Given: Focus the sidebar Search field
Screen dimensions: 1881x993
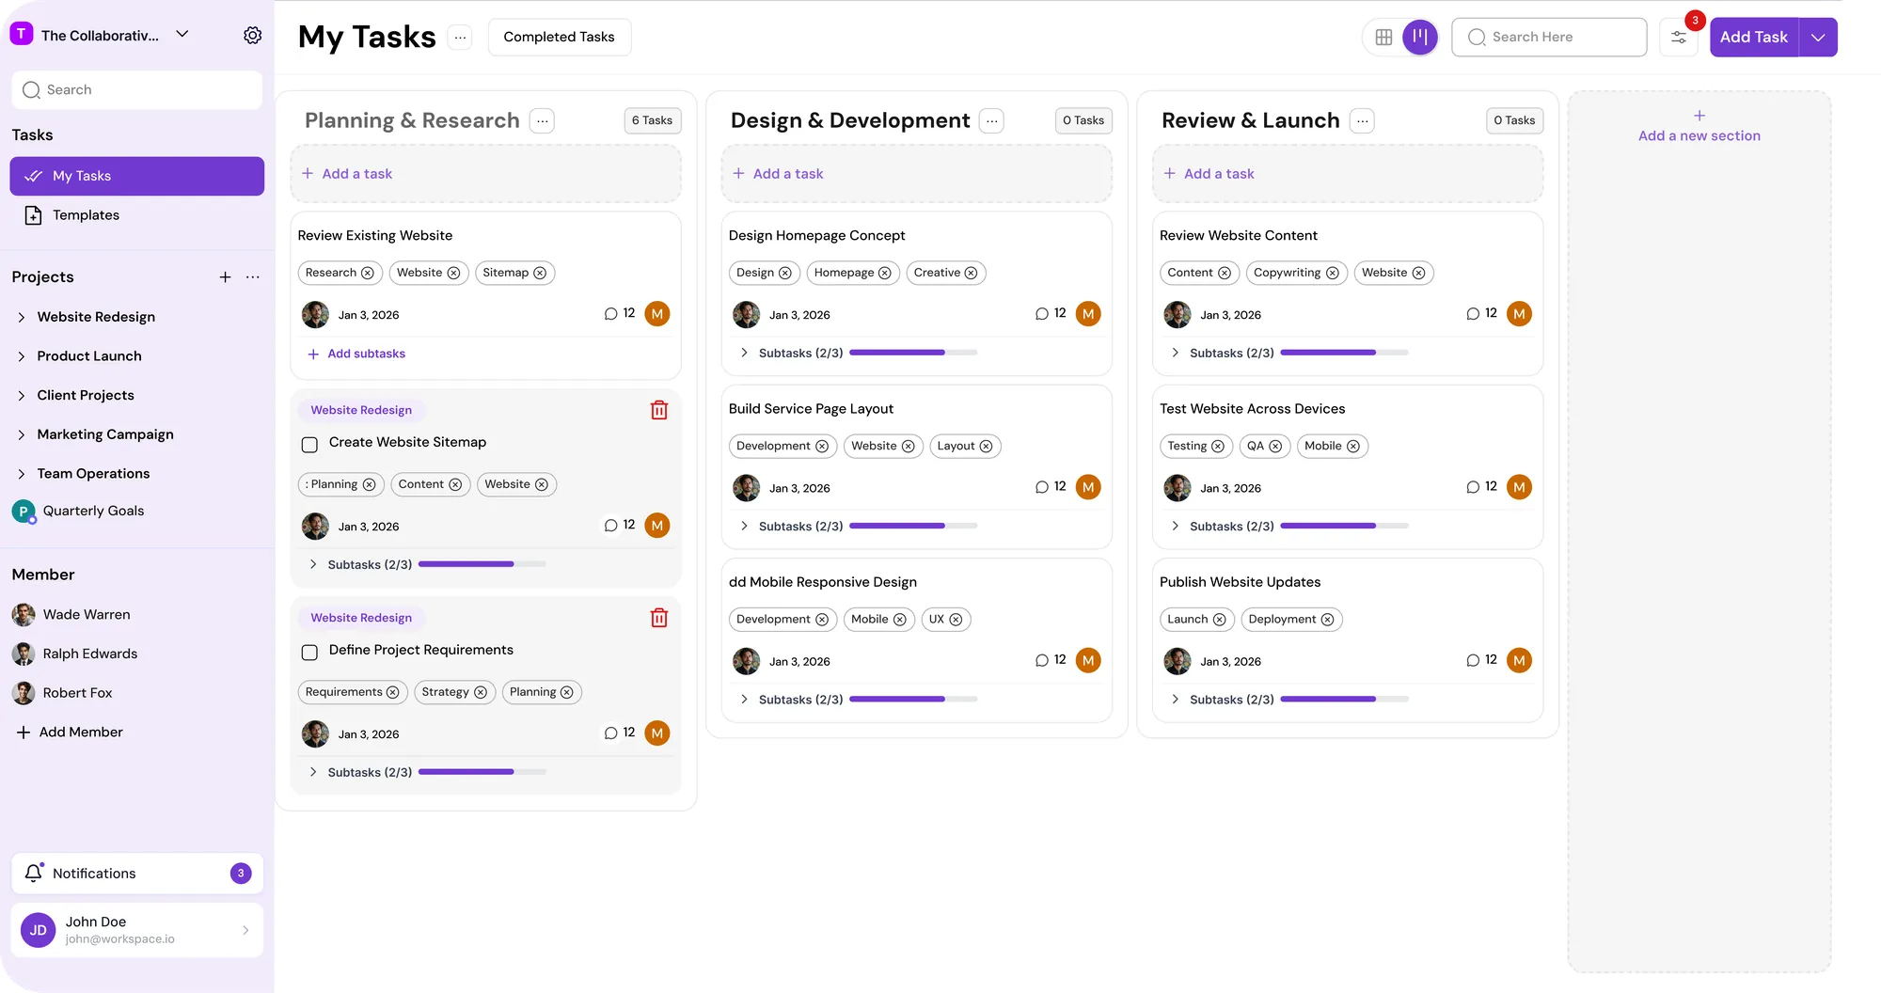Looking at the screenshot, I should tap(137, 90).
